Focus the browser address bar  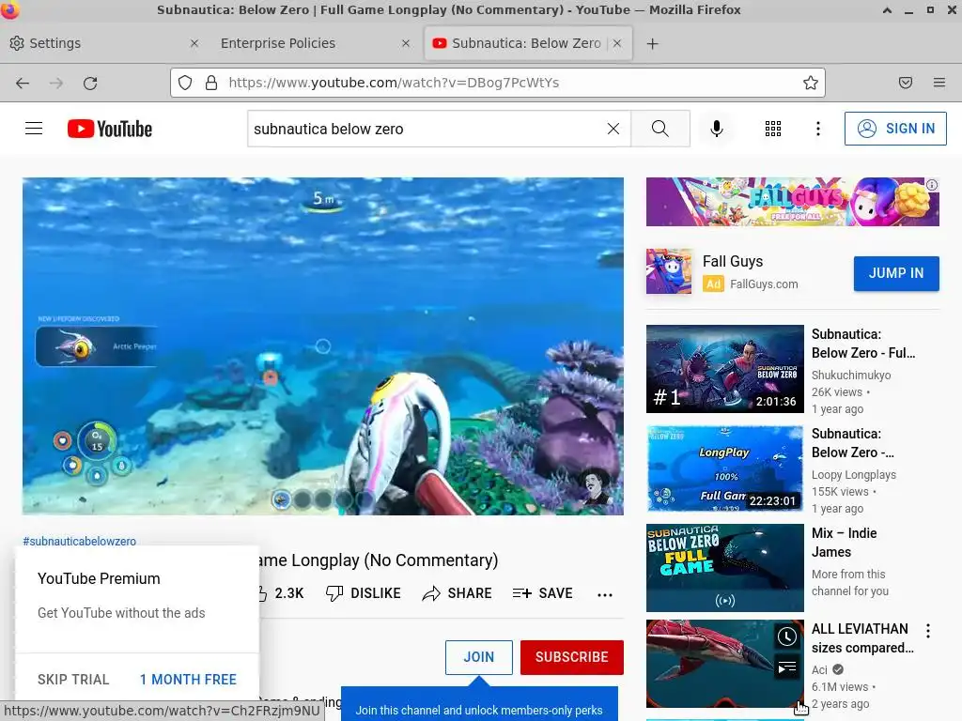[x=497, y=83]
